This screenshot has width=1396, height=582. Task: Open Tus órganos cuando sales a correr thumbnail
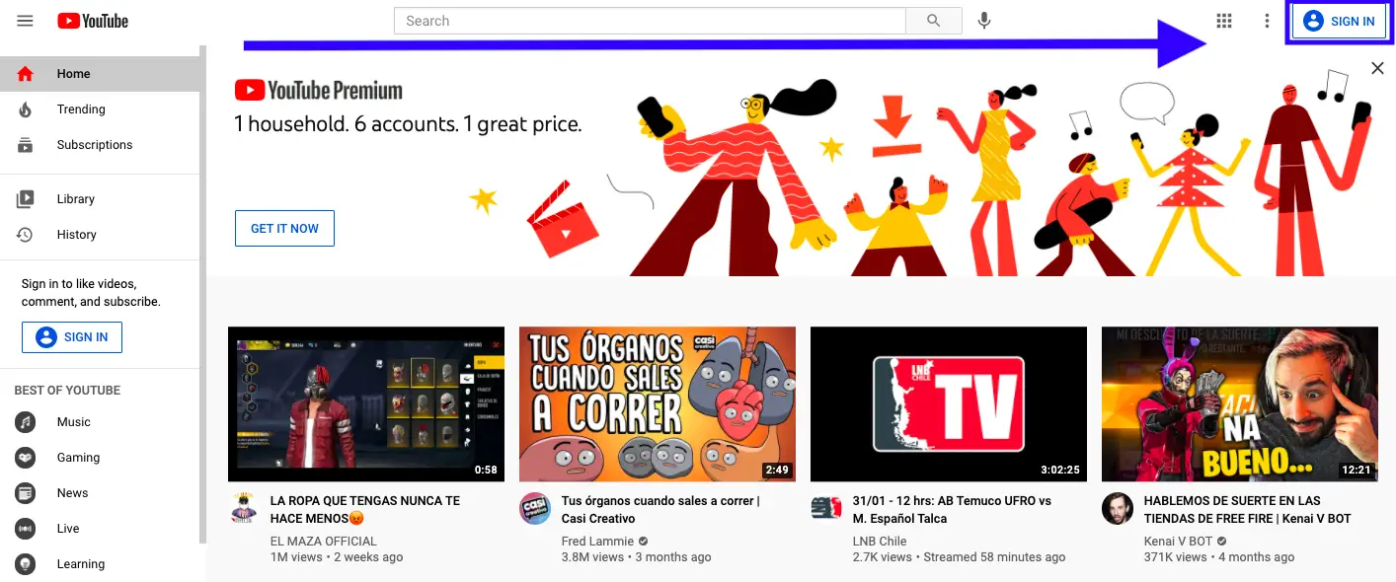(x=658, y=403)
